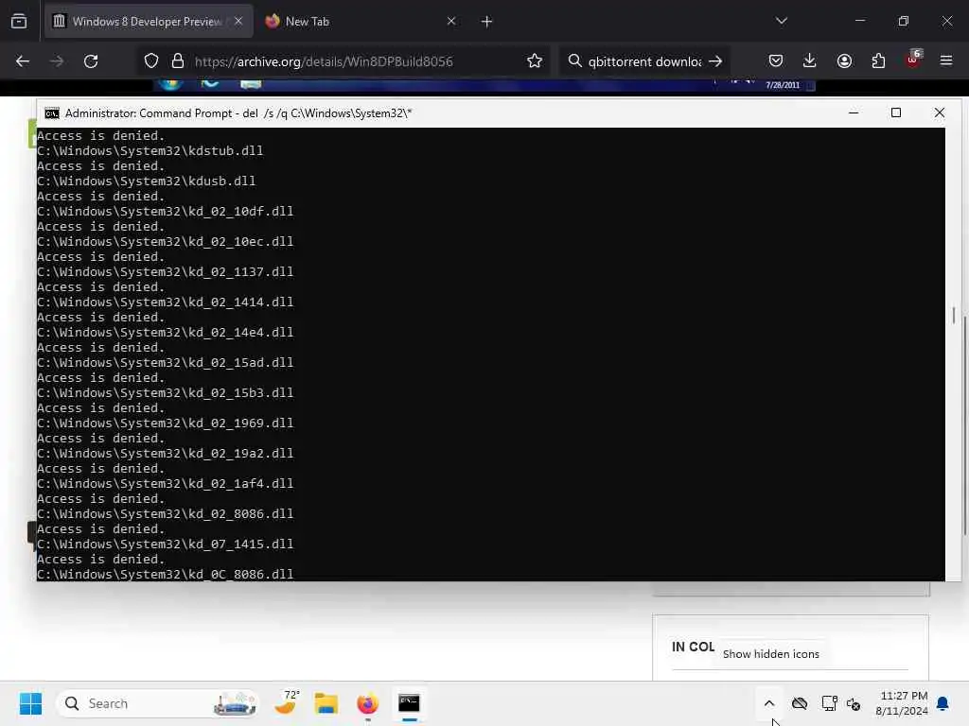Open Firefox account menu

coord(844,60)
